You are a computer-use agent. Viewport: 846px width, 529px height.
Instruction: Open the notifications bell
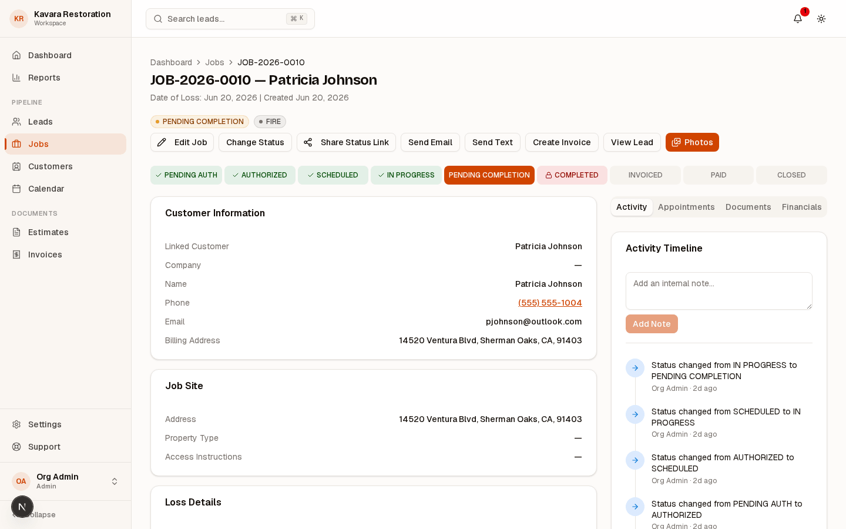pos(798,19)
